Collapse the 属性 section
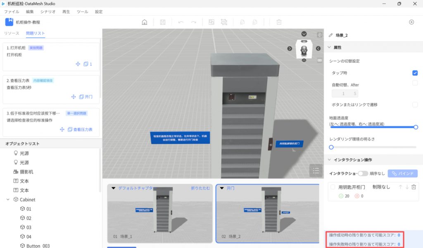 pos(329,48)
